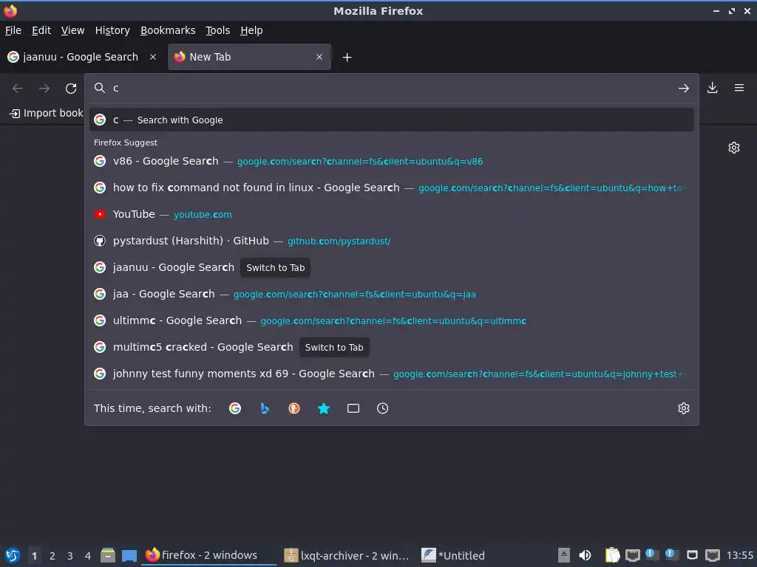
Task: Reload the current page
Action: click(x=71, y=89)
